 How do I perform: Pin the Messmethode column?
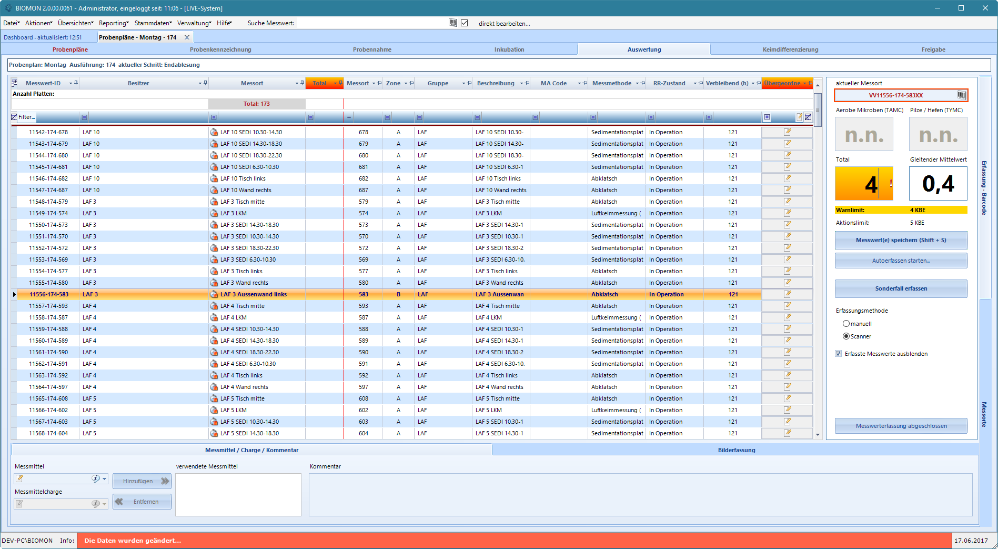click(642, 83)
